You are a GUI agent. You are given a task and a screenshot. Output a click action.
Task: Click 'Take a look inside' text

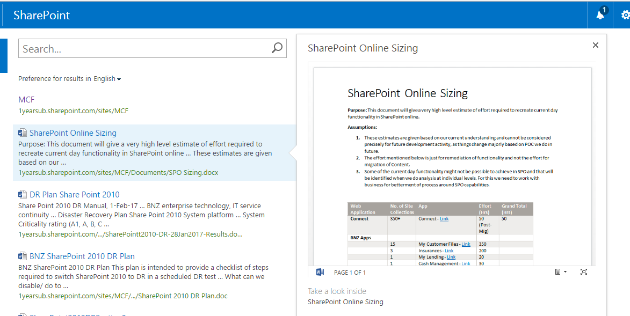337,291
